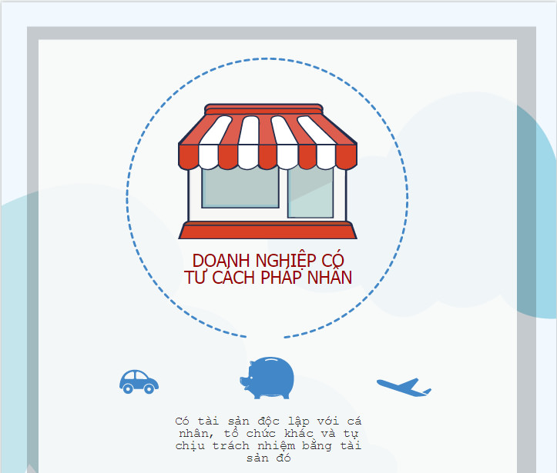Click the blue airplane icon
The width and height of the screenshot is (557, 473).
coord(404,387)
